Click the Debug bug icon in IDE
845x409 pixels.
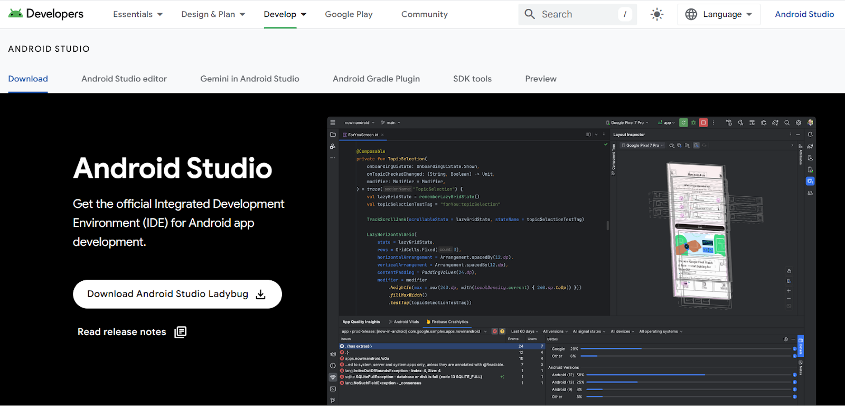693,122
